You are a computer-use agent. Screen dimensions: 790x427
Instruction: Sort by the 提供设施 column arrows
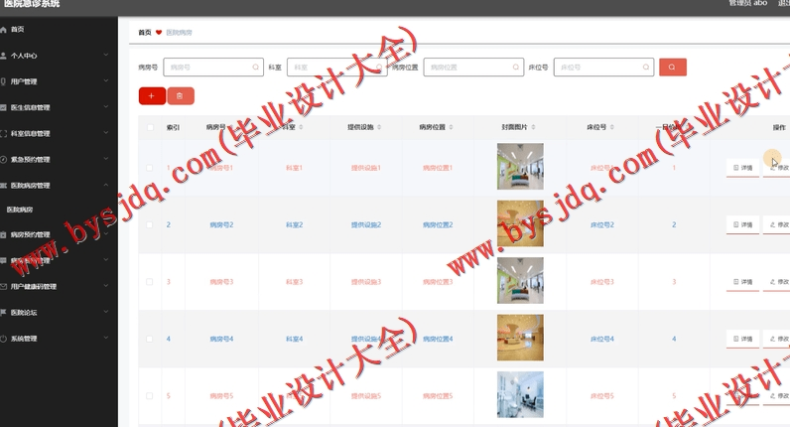click(x=379, y=127)
